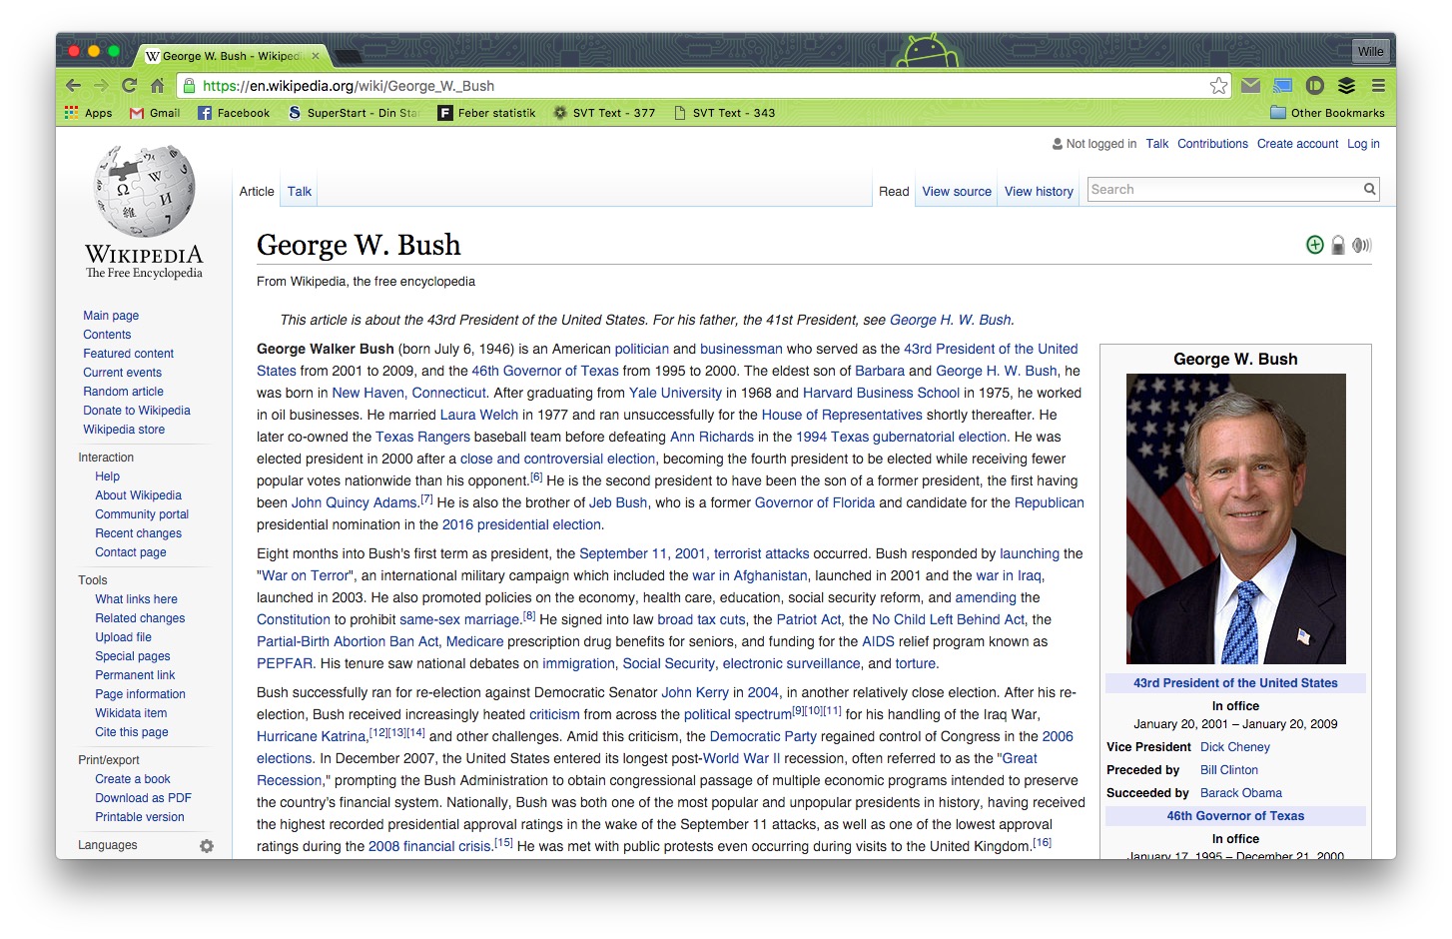Open the mail envelope extension icon
This screenshot has width=1452, height=939.
[x=1250, y=86]
